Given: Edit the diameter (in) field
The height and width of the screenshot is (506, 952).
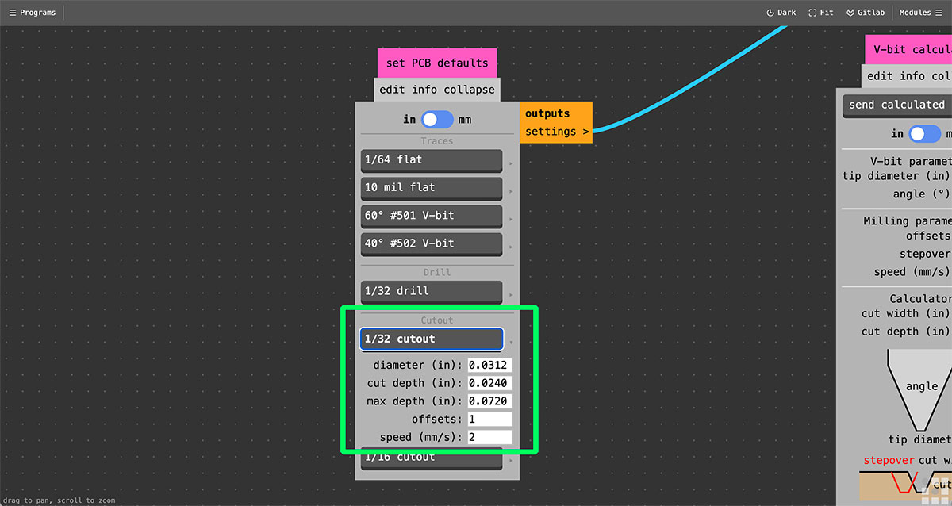Looking at the screenshot, I should coord(489,366).
